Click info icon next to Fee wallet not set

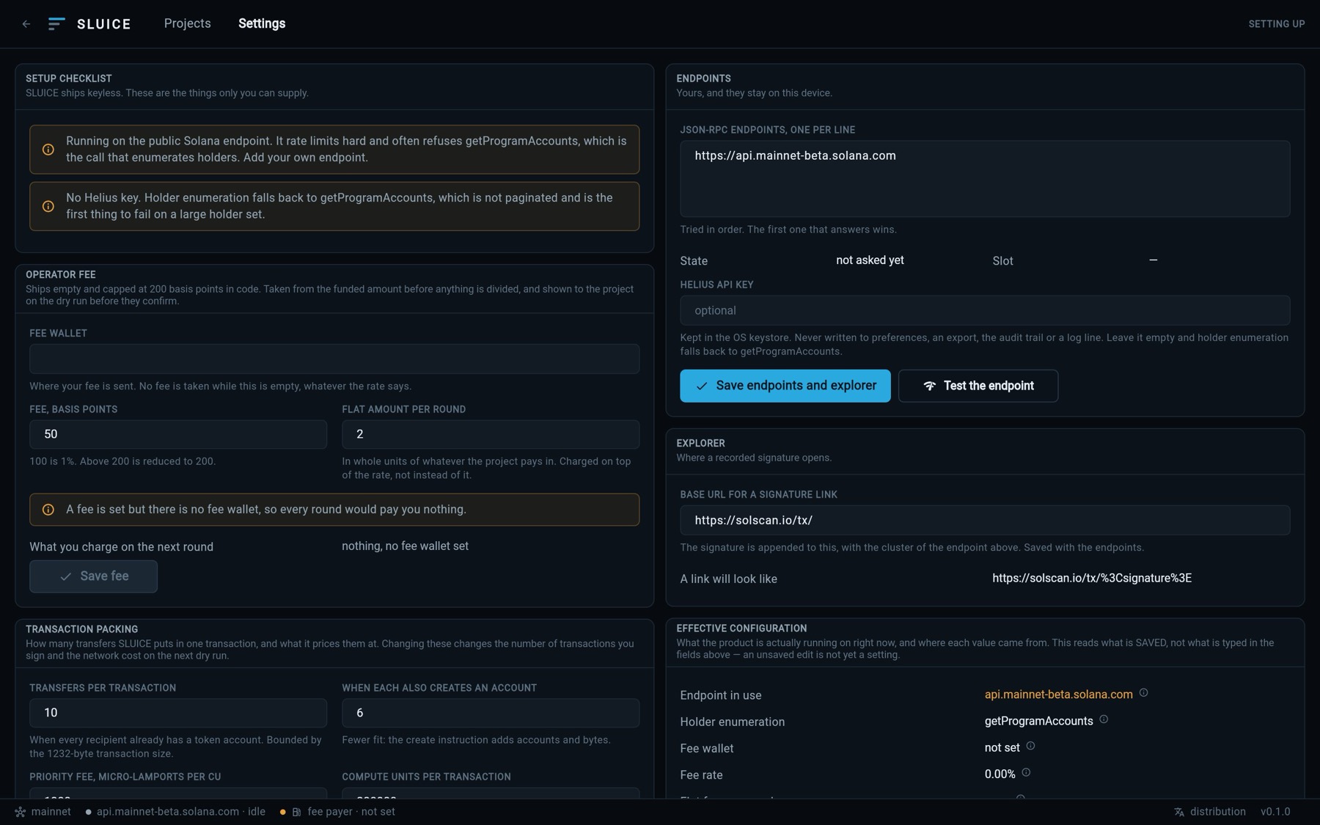(x=1030, y=746)
